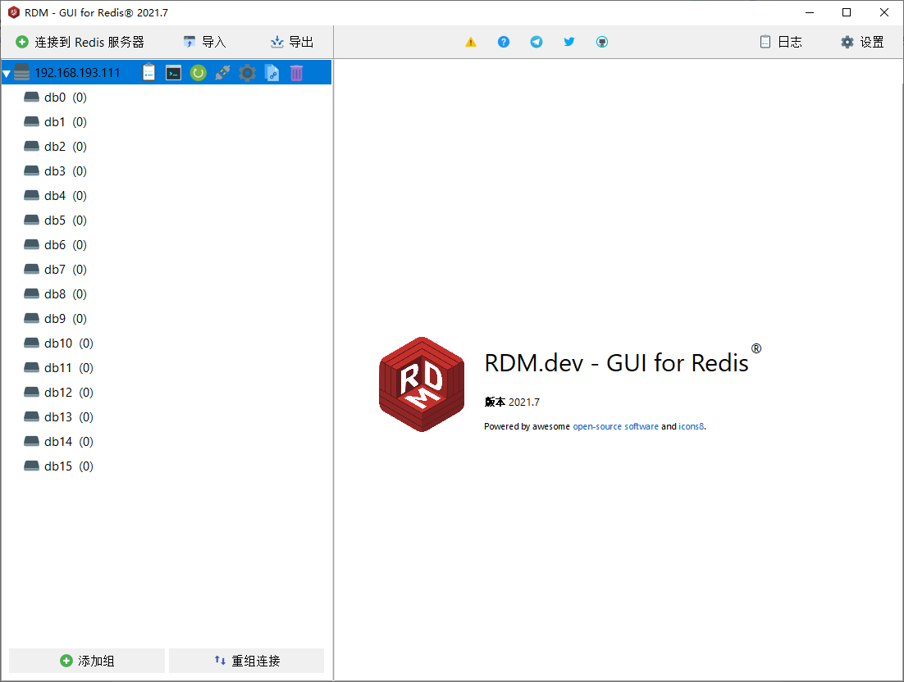Follow the icons8 link
This screenshot has width=904, height=682.
(x=692, y=426)
